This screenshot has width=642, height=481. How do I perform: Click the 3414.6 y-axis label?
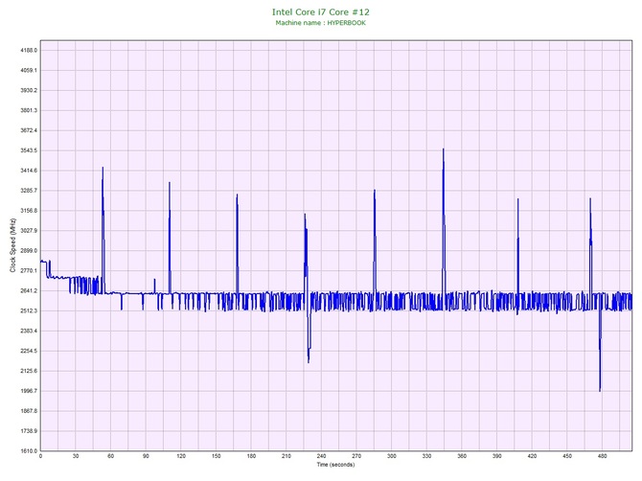coord(29,171)
